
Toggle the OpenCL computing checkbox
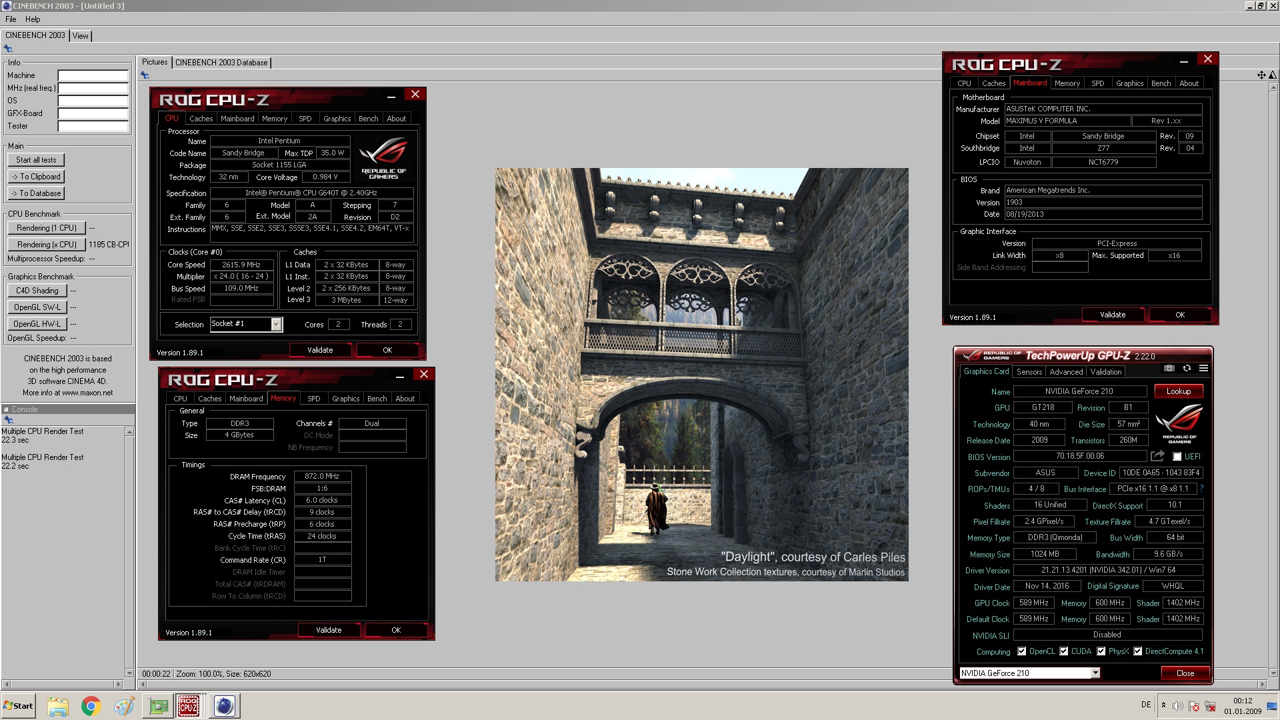pyautogui.click(x=1021, y=651)
